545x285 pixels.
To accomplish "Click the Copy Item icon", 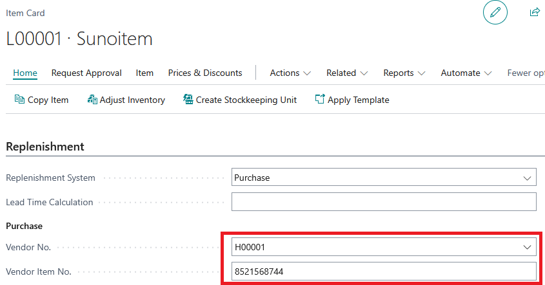I will tap(19, 100).
